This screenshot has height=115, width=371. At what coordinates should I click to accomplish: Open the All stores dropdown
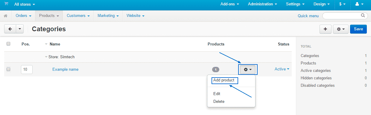[25, 4]
